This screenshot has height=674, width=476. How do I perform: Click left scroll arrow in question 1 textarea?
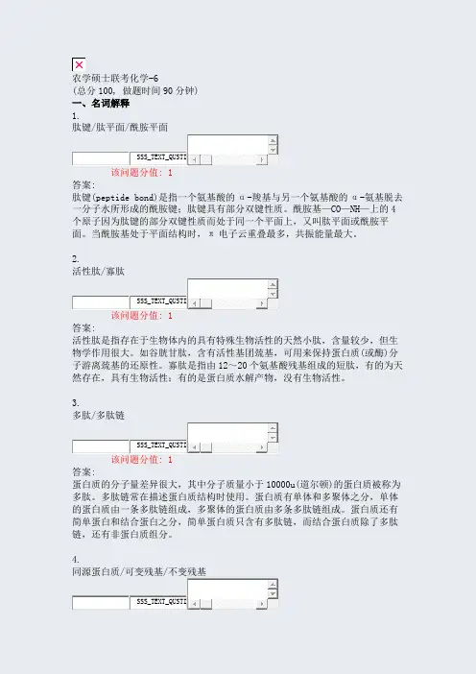(x=194, y=159)
